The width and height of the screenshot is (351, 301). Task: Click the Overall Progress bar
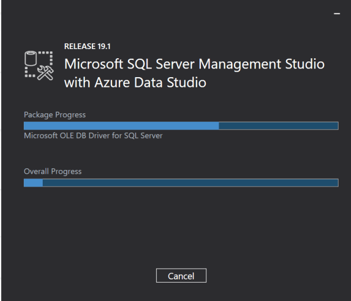181,183
